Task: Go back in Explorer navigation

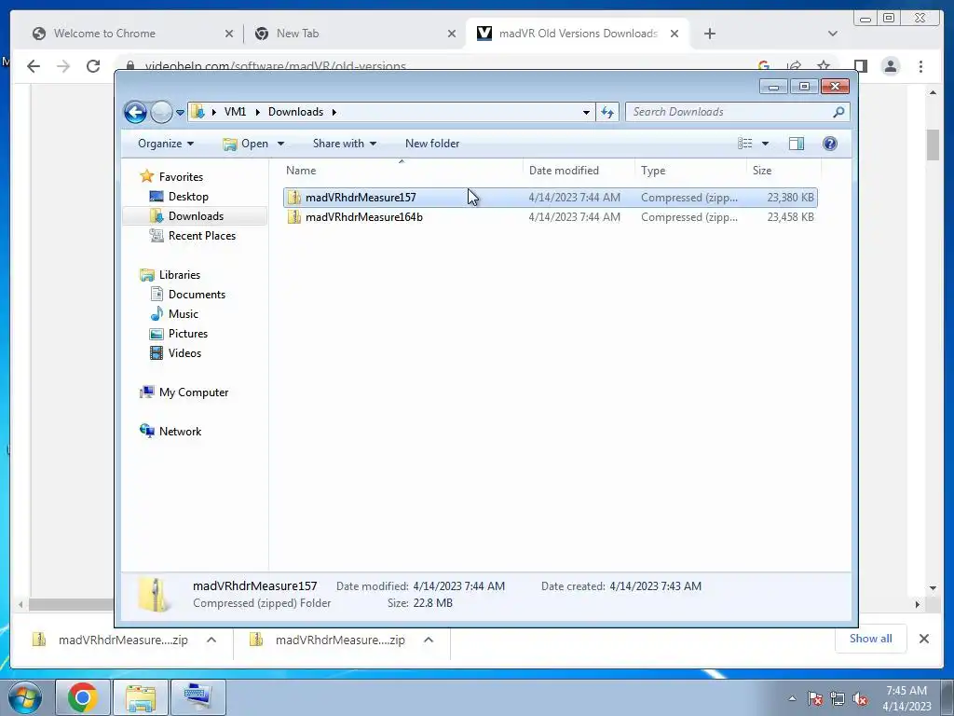Action: (135, 112)
